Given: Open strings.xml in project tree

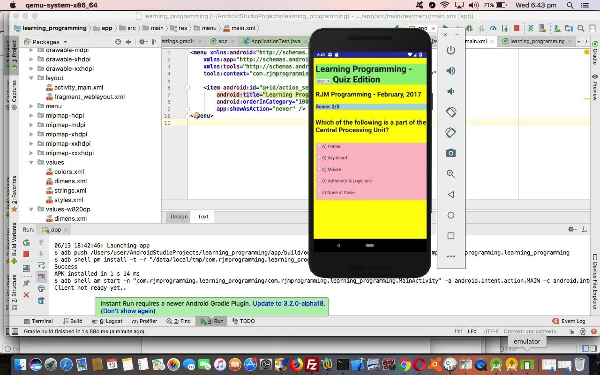Looking at the screenshot, I should click(66, 190).
